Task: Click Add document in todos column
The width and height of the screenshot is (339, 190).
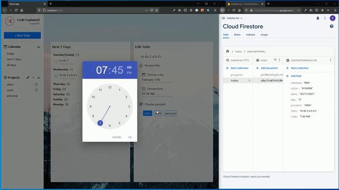Action: point(267,68)
